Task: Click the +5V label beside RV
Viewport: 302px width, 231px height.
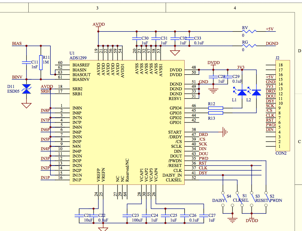Action: click(x=270, y=29)
